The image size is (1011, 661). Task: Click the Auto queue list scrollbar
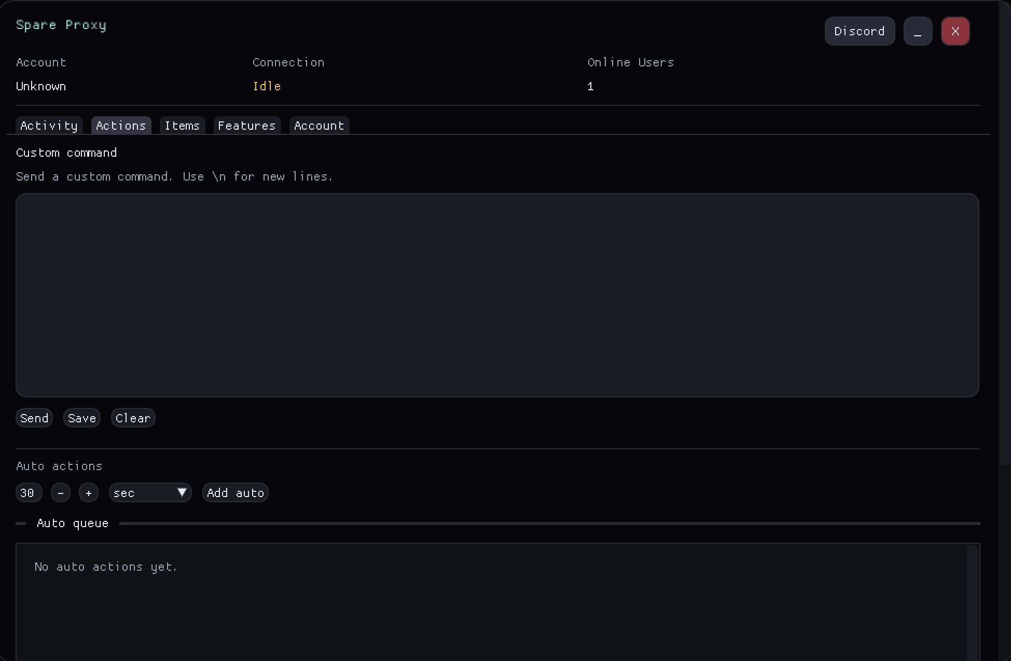[x=972, y=602]
